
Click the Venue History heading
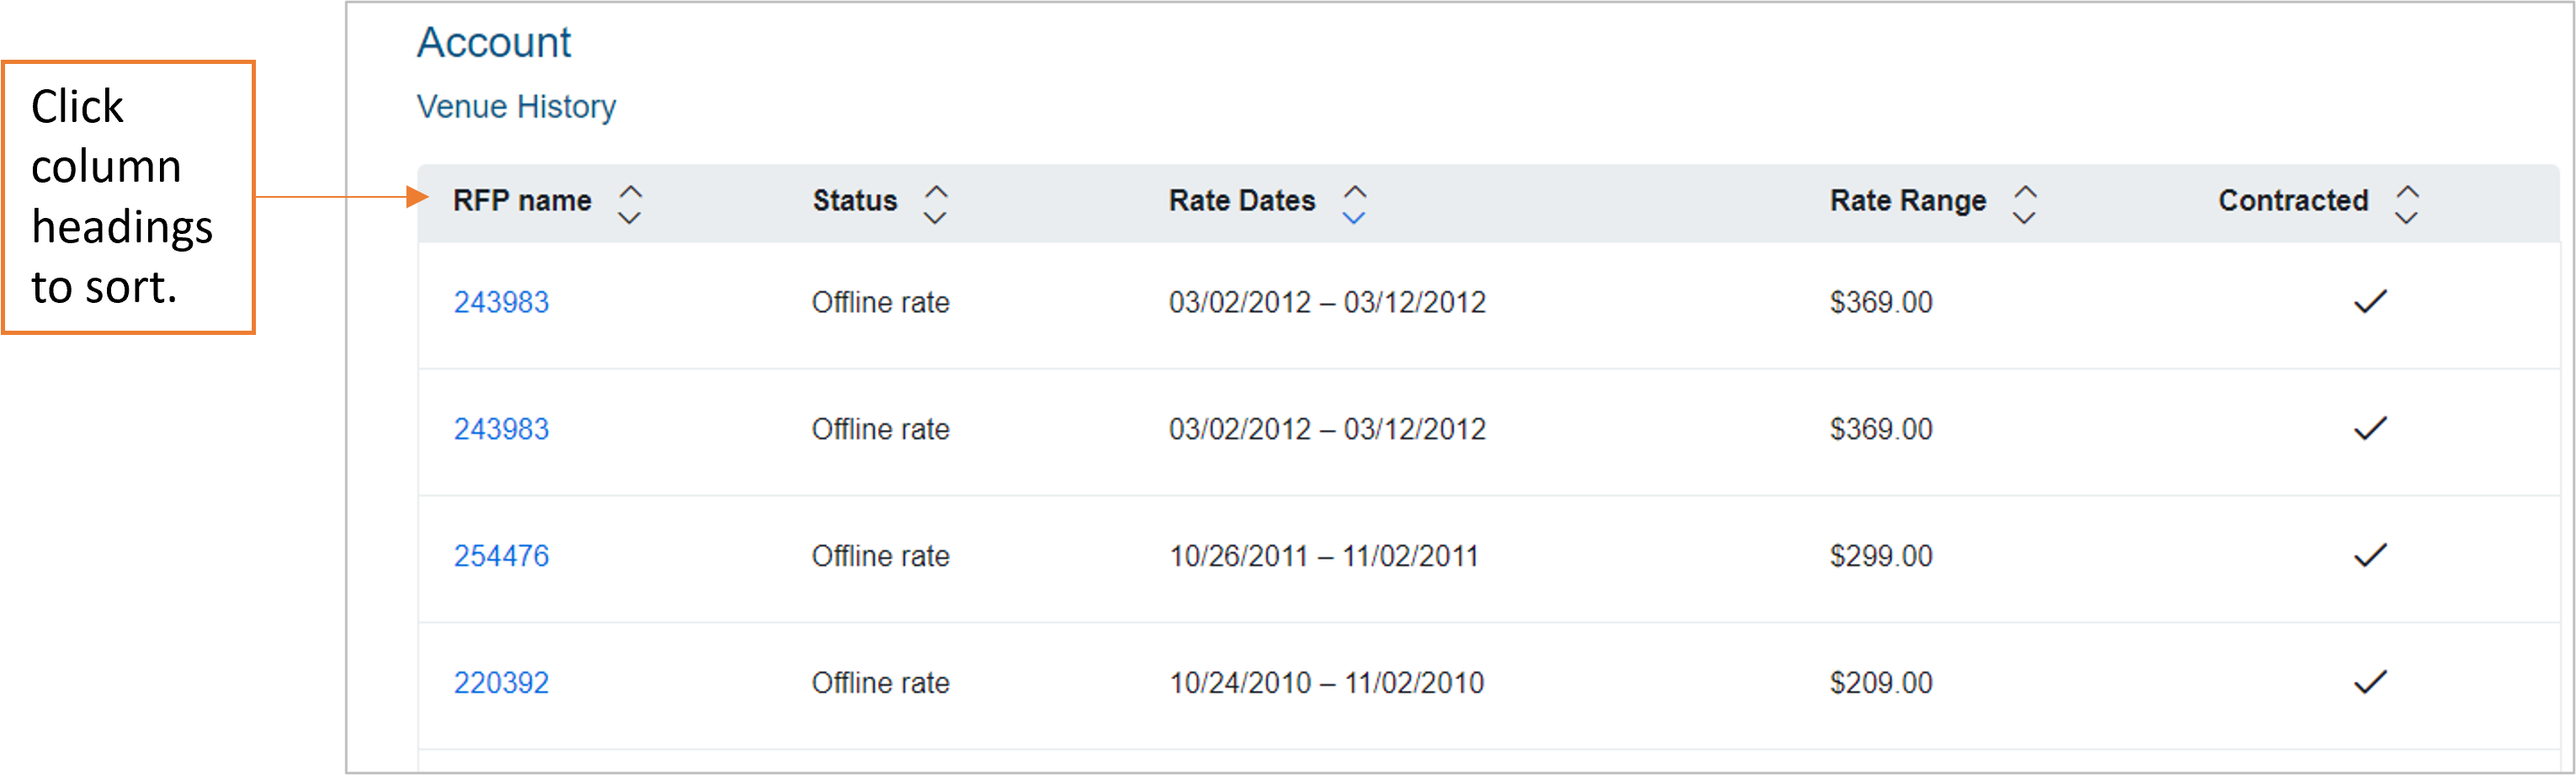tap(516, 107)
